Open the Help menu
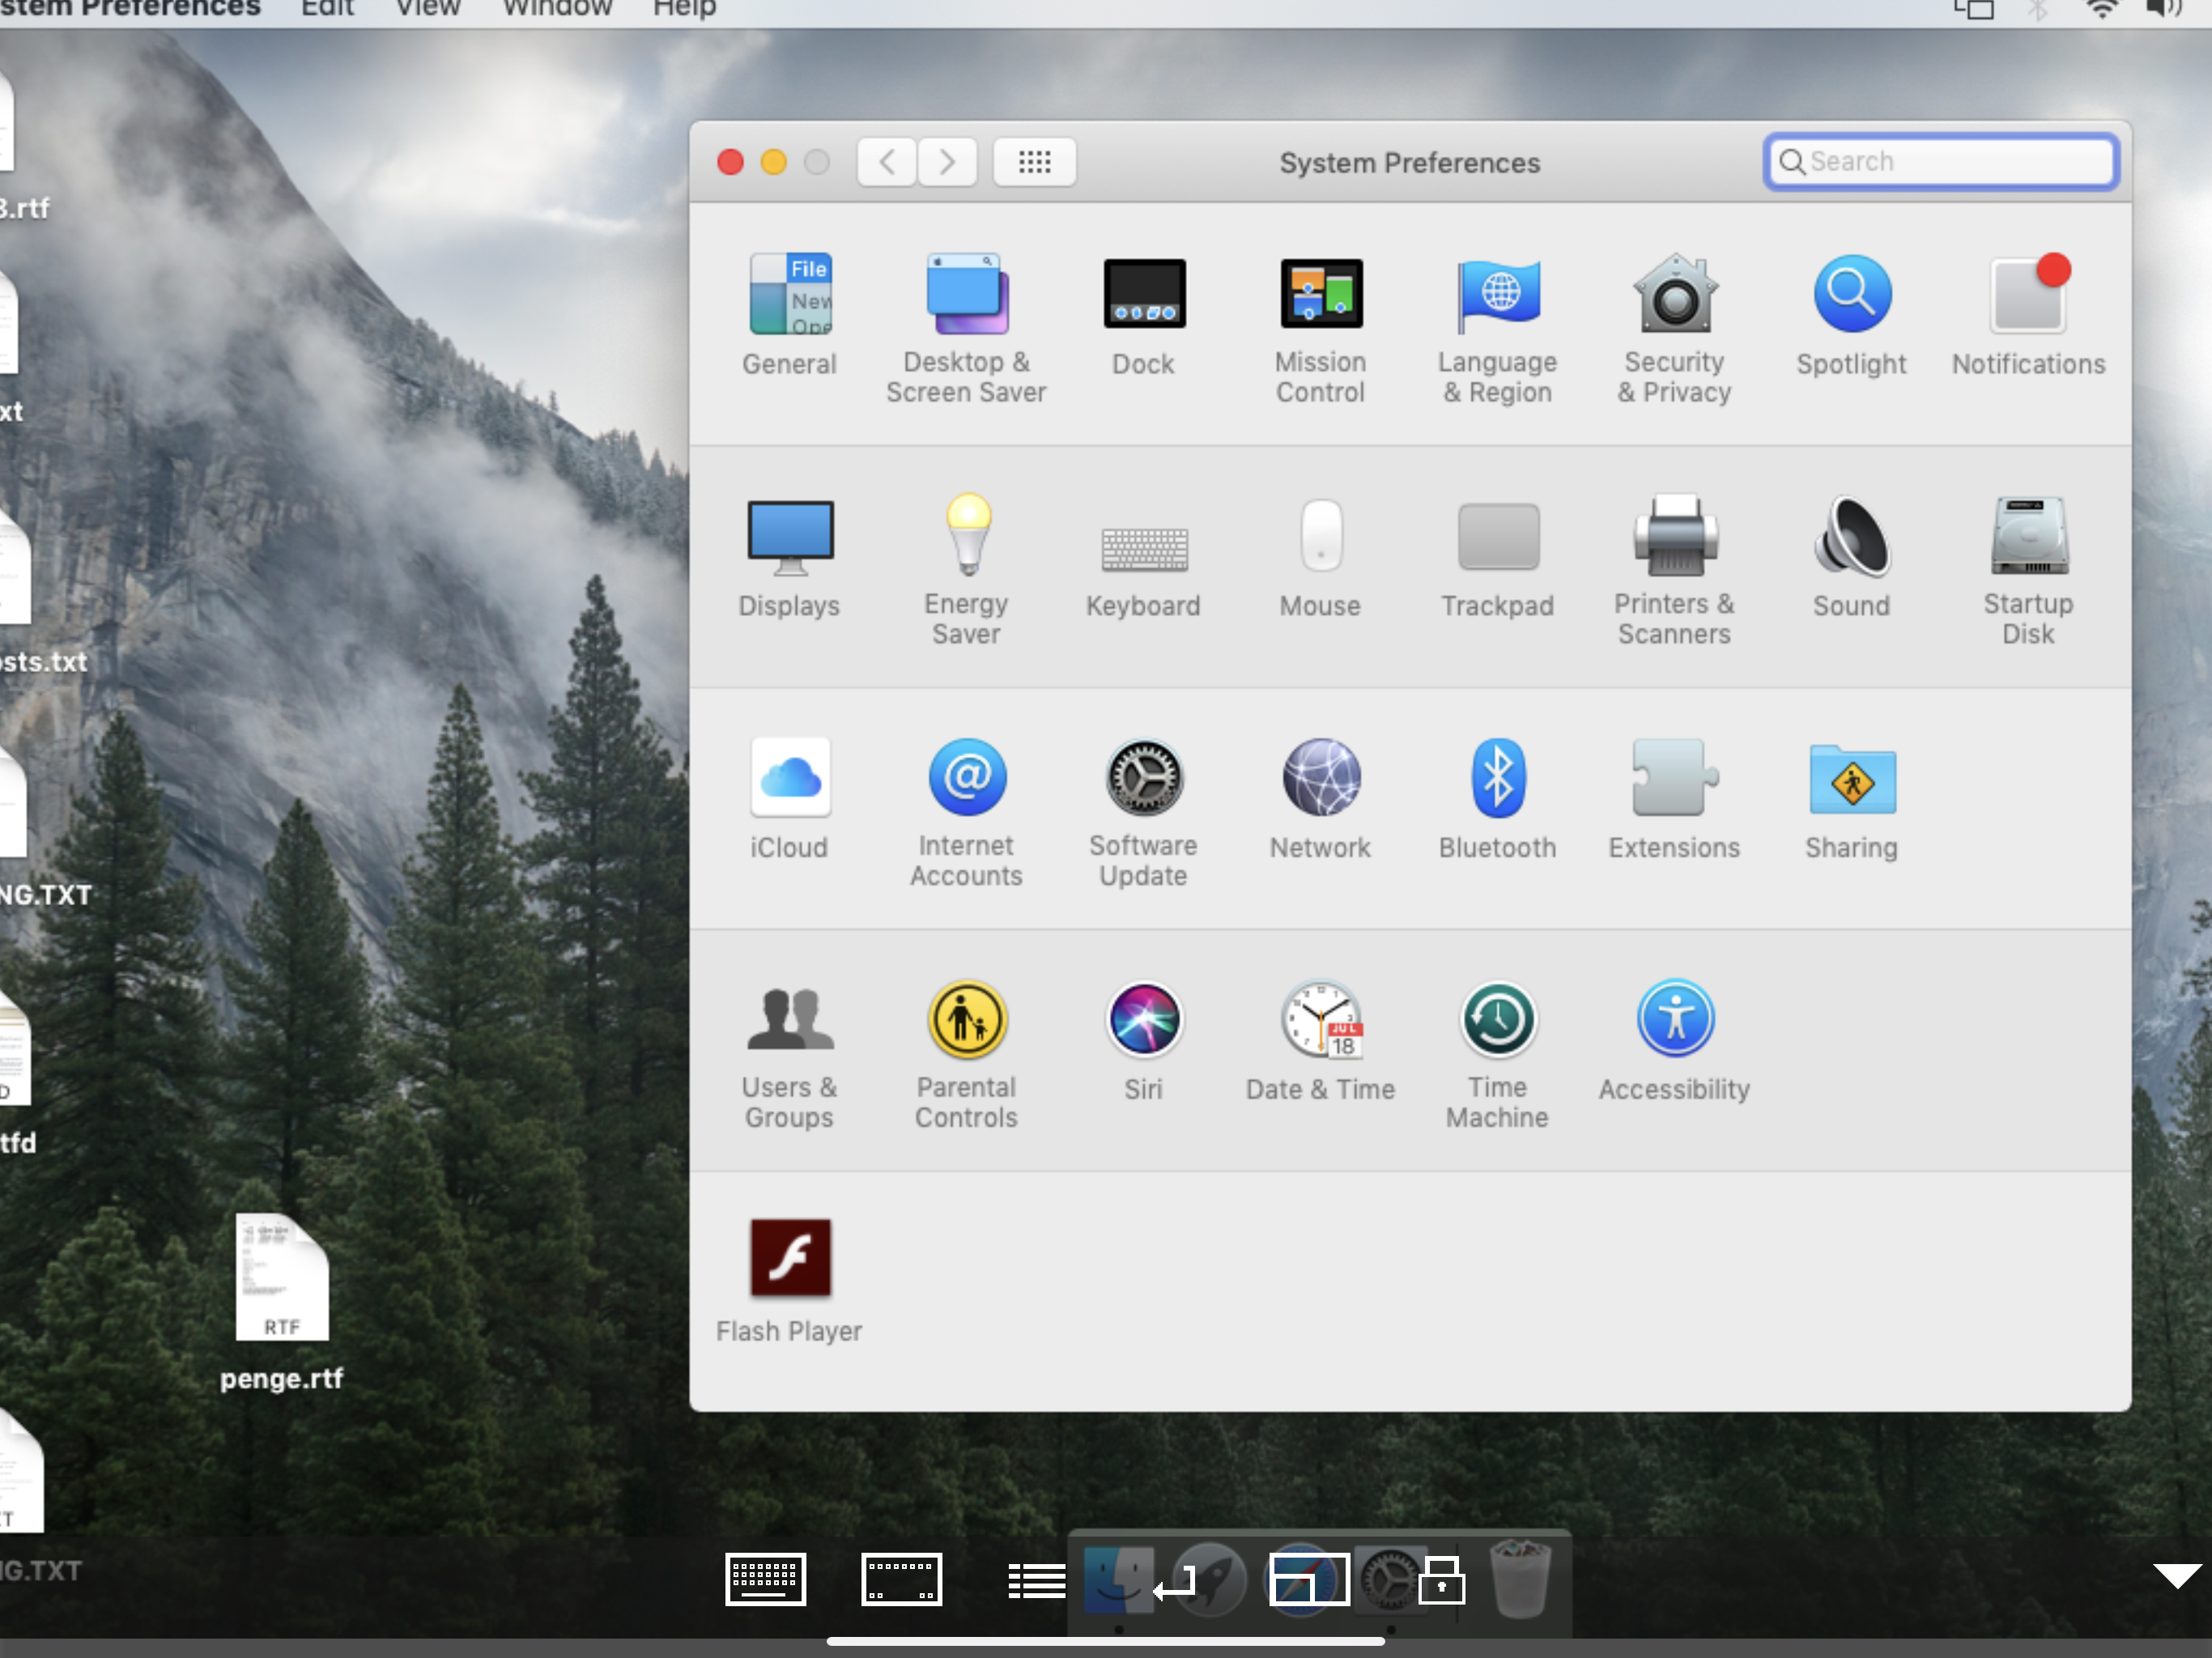 click(x=684, y=9)
